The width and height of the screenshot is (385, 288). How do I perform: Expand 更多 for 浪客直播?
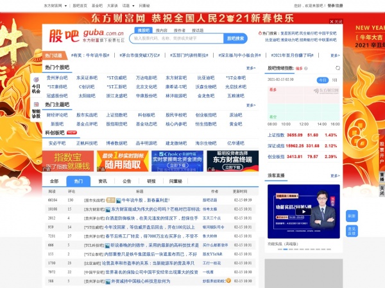coord(335,176)
